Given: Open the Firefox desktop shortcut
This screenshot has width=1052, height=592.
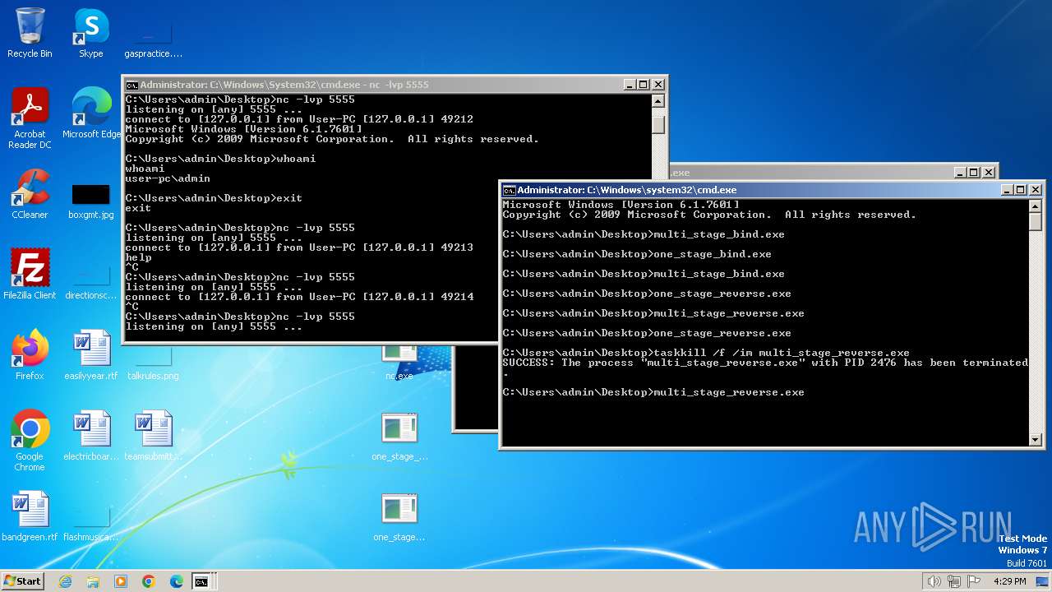Looking at the screenshot, I should coord(30,354).
